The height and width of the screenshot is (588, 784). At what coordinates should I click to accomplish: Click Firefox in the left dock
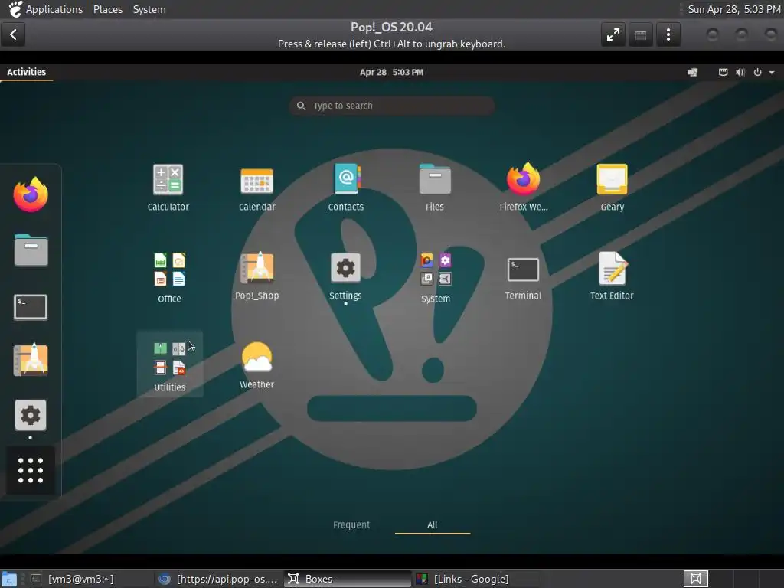coord(31,194)
